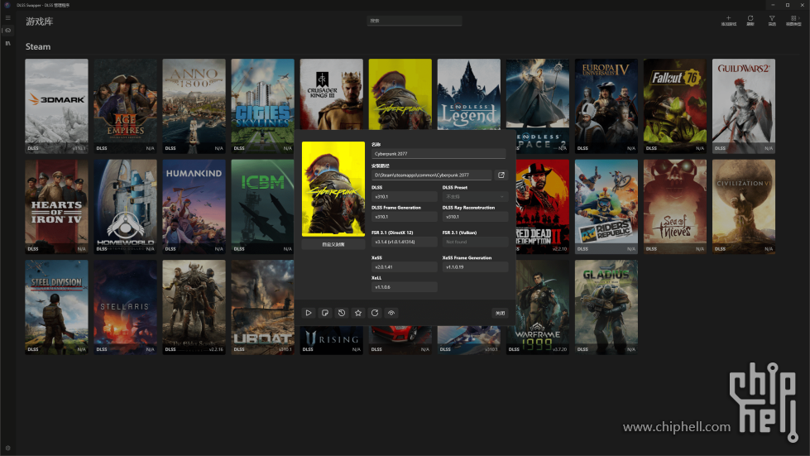The image size is (810, 456).
Task: Click the game name field Cyberpunk 2077
Action: [x=439, y=154]
